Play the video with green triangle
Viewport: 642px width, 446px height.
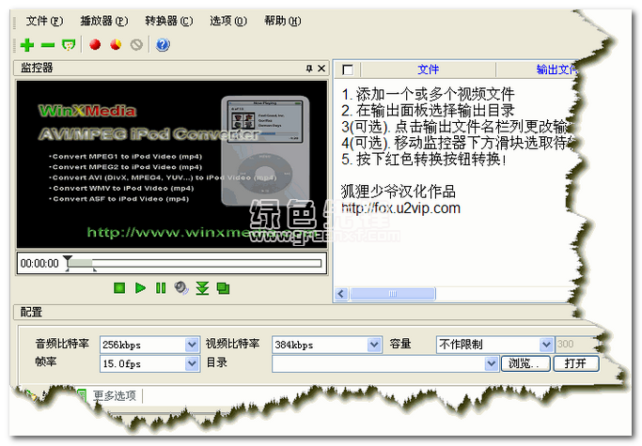140,288
